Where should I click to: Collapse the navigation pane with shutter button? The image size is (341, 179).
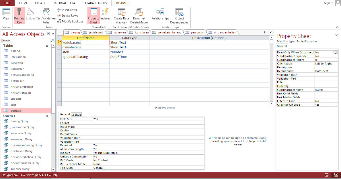pos(53,34)
